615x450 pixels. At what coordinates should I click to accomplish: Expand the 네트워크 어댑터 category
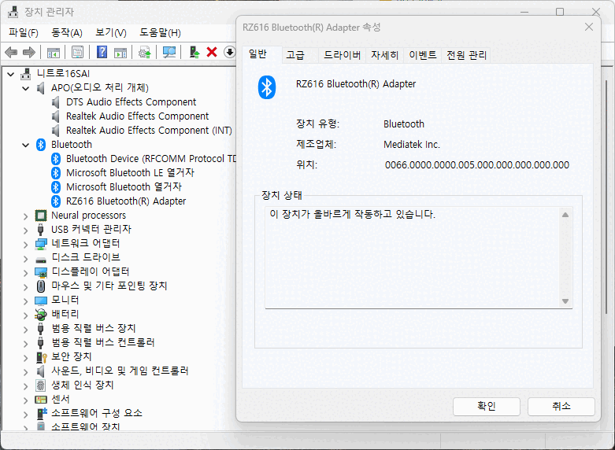point(26,243)
